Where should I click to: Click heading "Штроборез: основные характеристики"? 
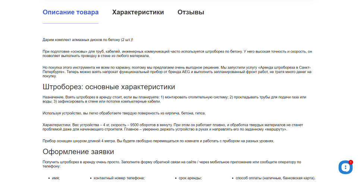pos(109,87)
